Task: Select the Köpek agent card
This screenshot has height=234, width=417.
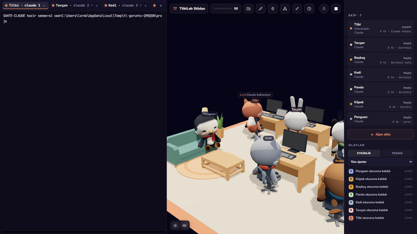Action: point(381,104)
